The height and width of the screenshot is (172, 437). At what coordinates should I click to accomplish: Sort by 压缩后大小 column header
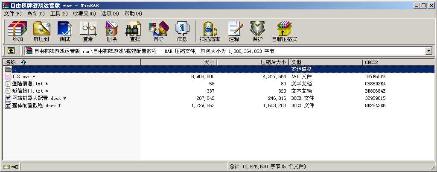[x=253, y=62]
